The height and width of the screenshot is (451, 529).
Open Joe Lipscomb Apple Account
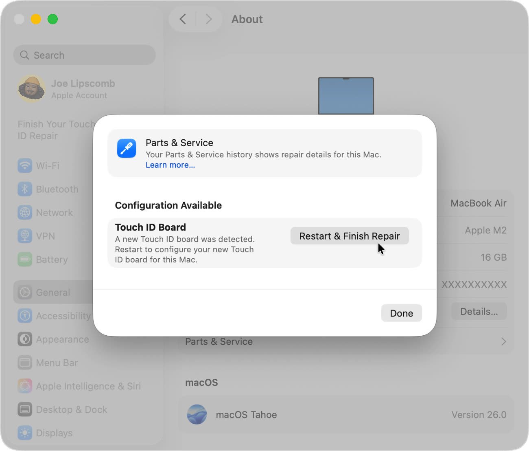[83, 89]
